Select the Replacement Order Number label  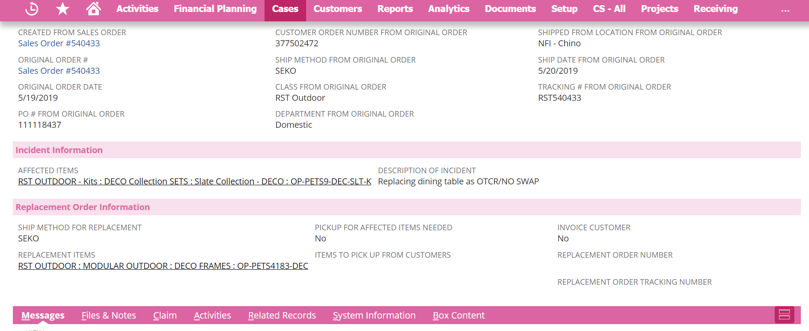(x=615, y=255)
